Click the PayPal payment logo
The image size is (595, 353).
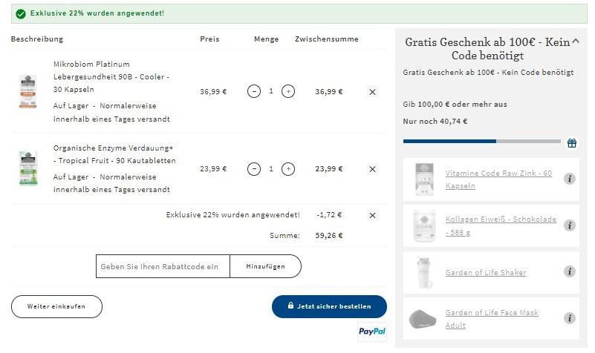(x=372, y=331)
